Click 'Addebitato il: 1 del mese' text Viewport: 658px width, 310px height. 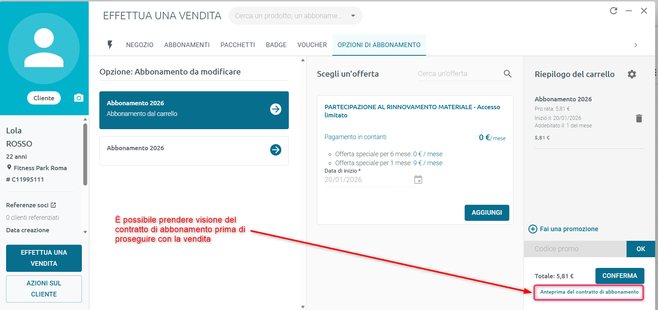coord(563,126)
